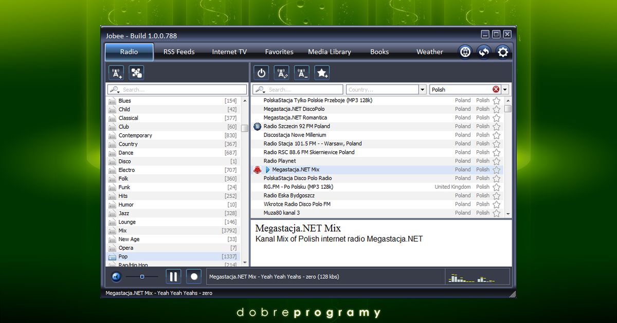This screenshot has width=617, height=323.
Task: Favorite PolskaStacja Tylko Polskie Przeboje with its star
Action: (x=496, y=101)
